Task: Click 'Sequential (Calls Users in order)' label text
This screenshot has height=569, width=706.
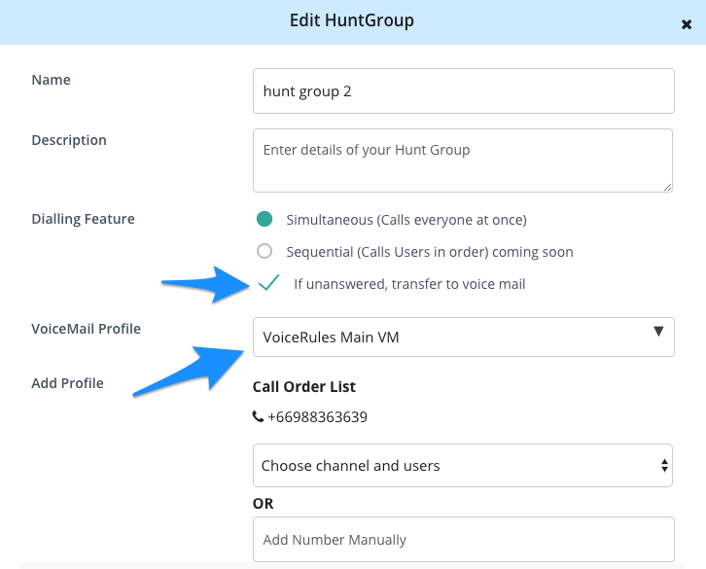Action: point(388,252)
